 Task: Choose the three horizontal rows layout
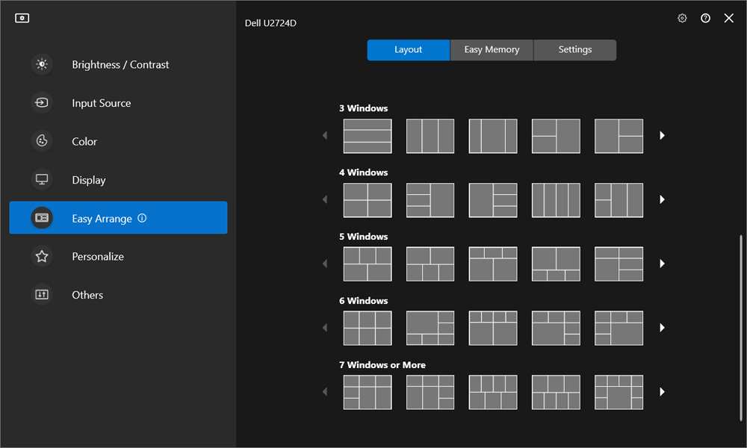pyautogui.click(x=368, y=136)
